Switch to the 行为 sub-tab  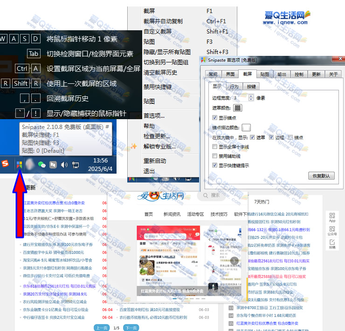234,87
